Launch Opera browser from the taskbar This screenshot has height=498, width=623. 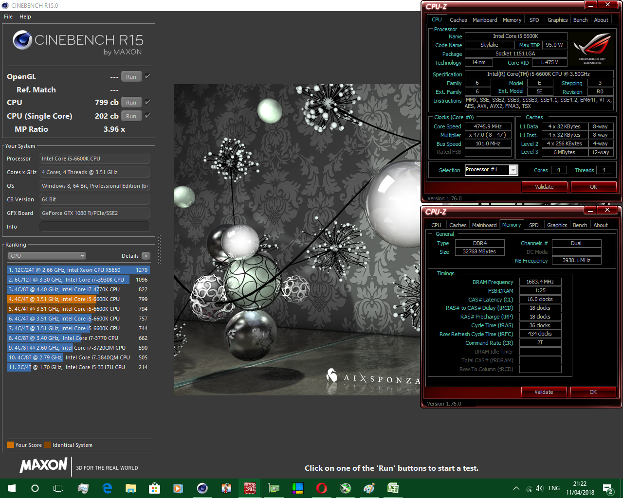click(x=321, y=488)
